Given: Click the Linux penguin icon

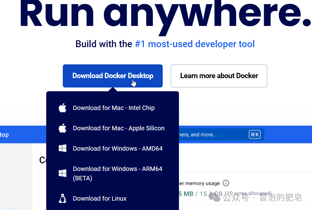Looking at the screenshot, I should coord(62,198).
